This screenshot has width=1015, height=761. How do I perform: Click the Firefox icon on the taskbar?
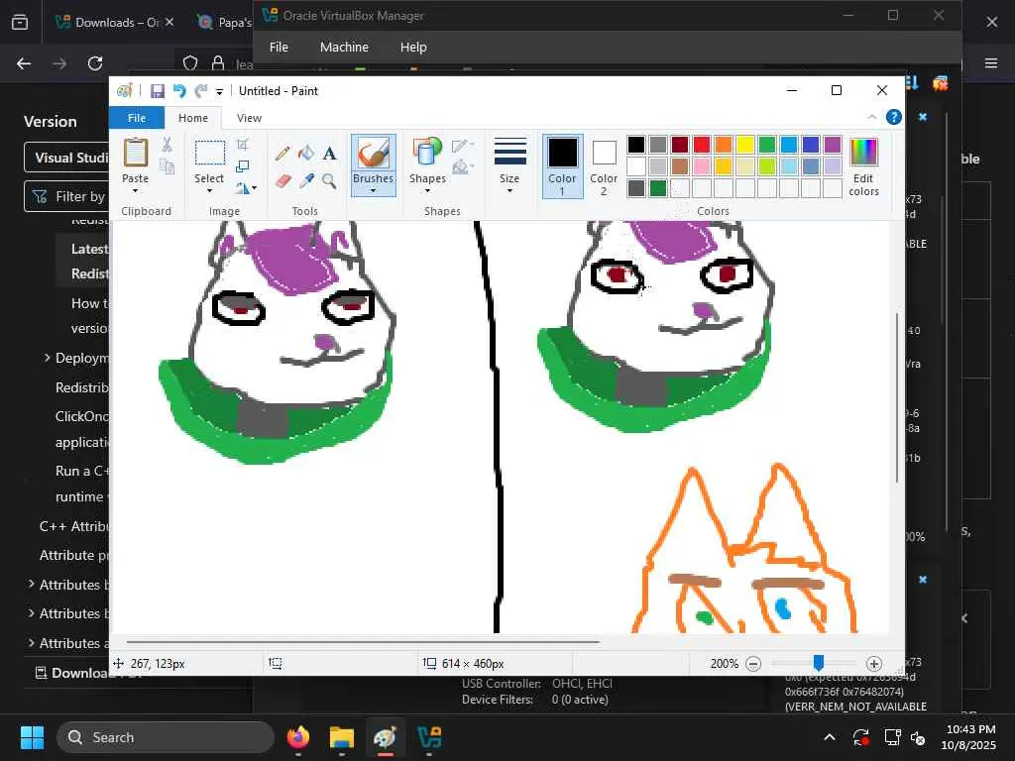tap(298, 737)
